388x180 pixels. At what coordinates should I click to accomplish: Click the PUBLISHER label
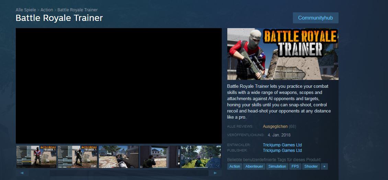(237, 150)
